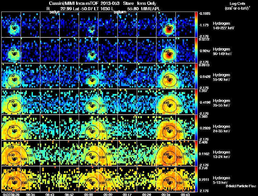Click the '0.8913' colorbar value
258x196 pixels.
tap(204, 65)
